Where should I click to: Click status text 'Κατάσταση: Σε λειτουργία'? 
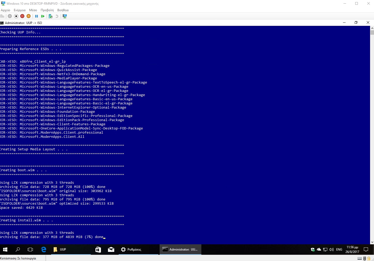click(18, 258)
